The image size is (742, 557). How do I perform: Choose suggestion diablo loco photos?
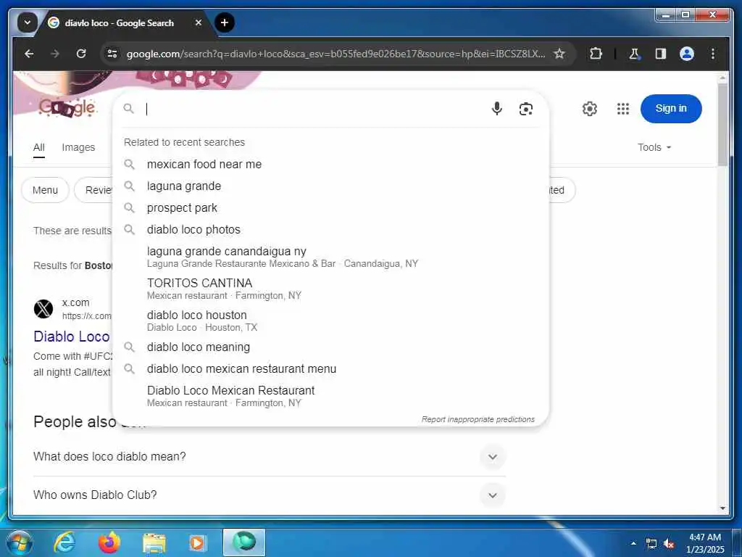(330, 230)
